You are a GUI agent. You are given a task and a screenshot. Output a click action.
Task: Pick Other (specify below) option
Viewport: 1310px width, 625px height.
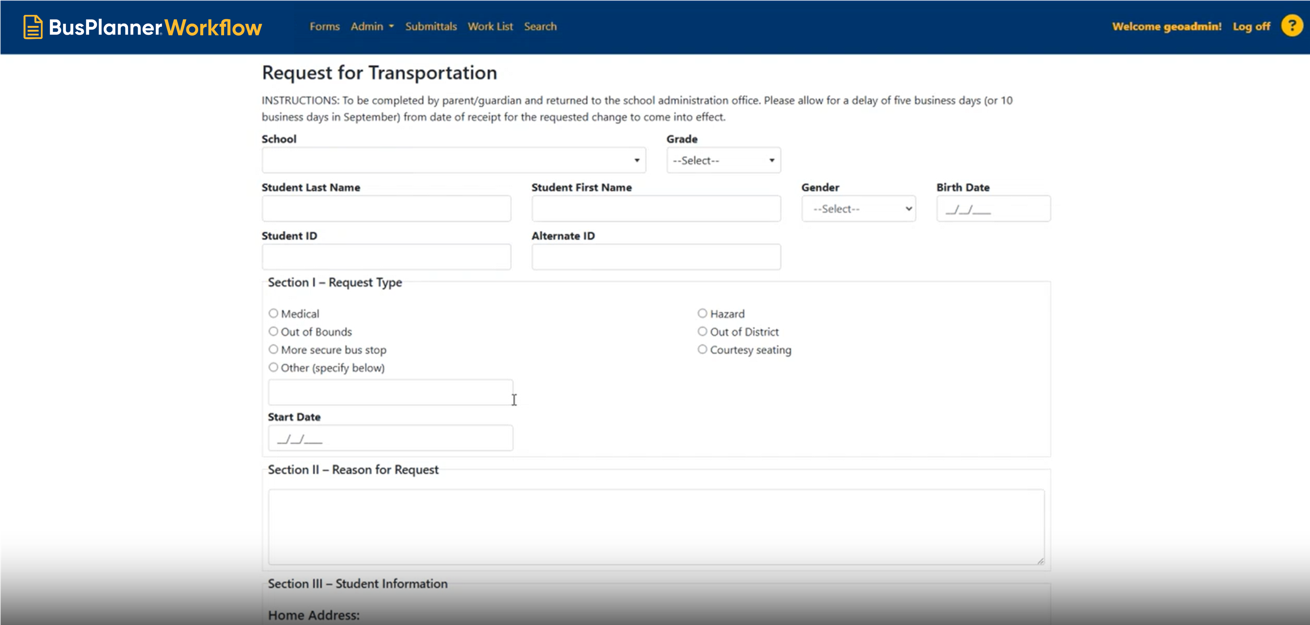(274, 367)
